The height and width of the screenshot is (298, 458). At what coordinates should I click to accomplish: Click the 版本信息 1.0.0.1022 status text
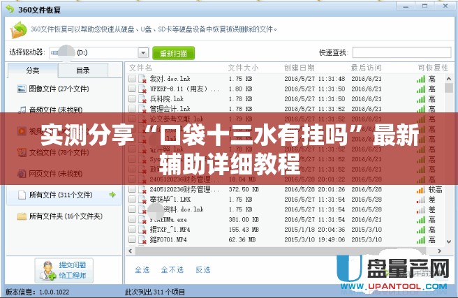tap(38, 292)
